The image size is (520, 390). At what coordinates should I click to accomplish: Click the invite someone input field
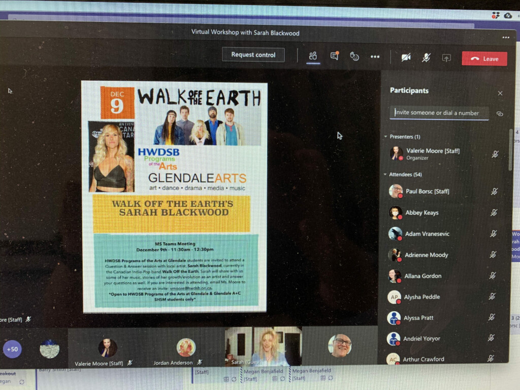439,113
